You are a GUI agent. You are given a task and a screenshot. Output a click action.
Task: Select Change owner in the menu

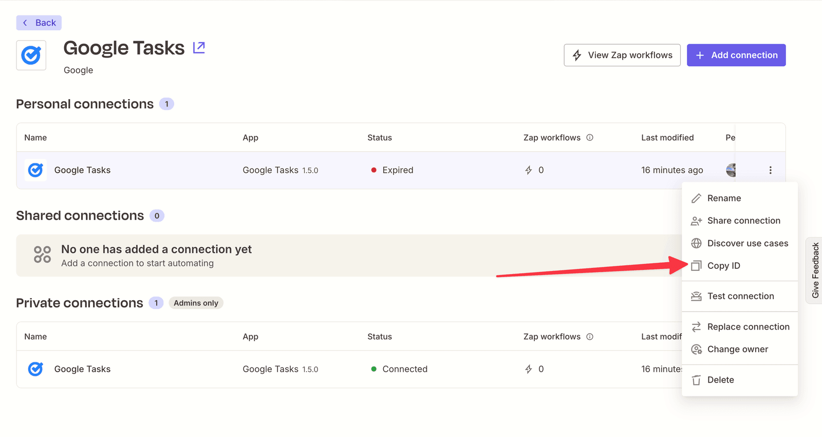click(x=740, y=349)
